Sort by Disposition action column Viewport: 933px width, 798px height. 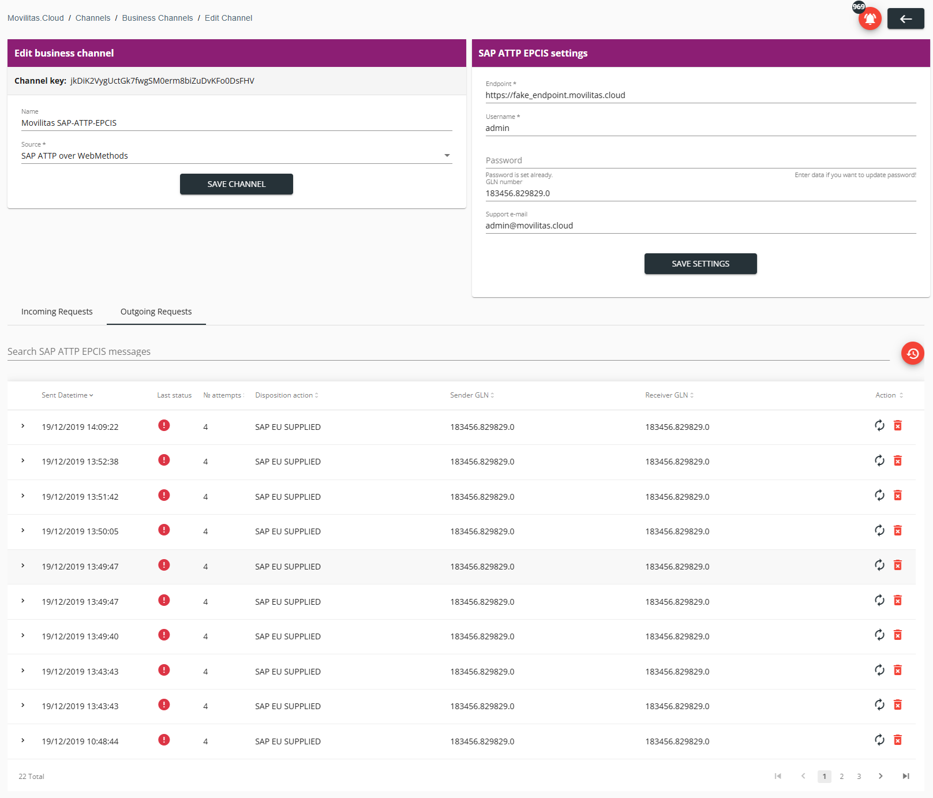pyautogui.click(x=287, y=395)
